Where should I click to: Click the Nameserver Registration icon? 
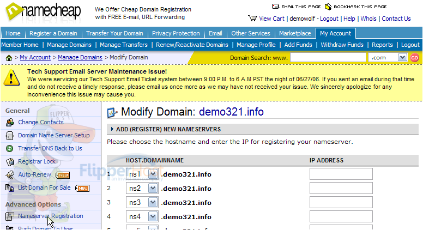coord(10,216)
